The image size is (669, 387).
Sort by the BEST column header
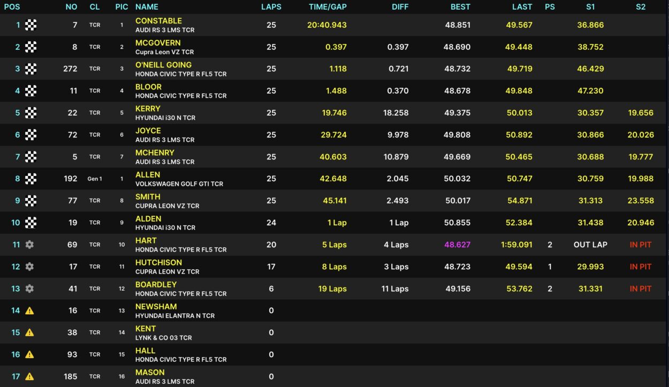(460, 7)
